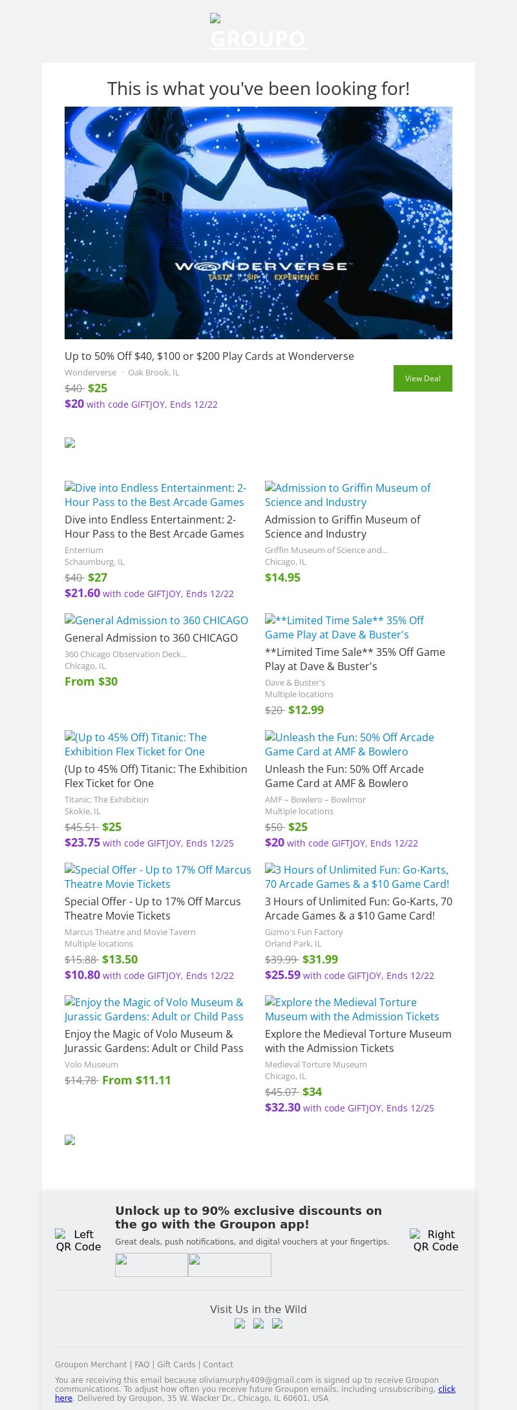Viewport: 517px width, 1410px height.
Task: Click the Groupon Merchant footer link
Action: pos(90,1365)
